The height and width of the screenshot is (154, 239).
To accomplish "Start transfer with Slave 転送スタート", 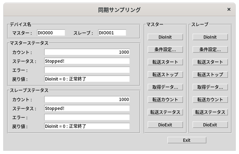I will pyautogui.click(x=210, y=62).
